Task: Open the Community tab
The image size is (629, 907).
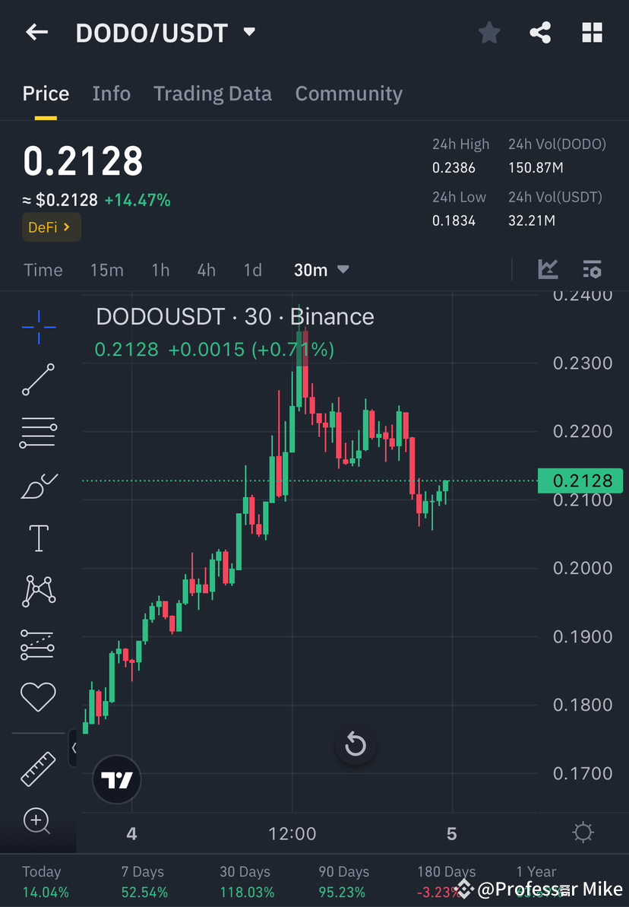Action: 349,93
